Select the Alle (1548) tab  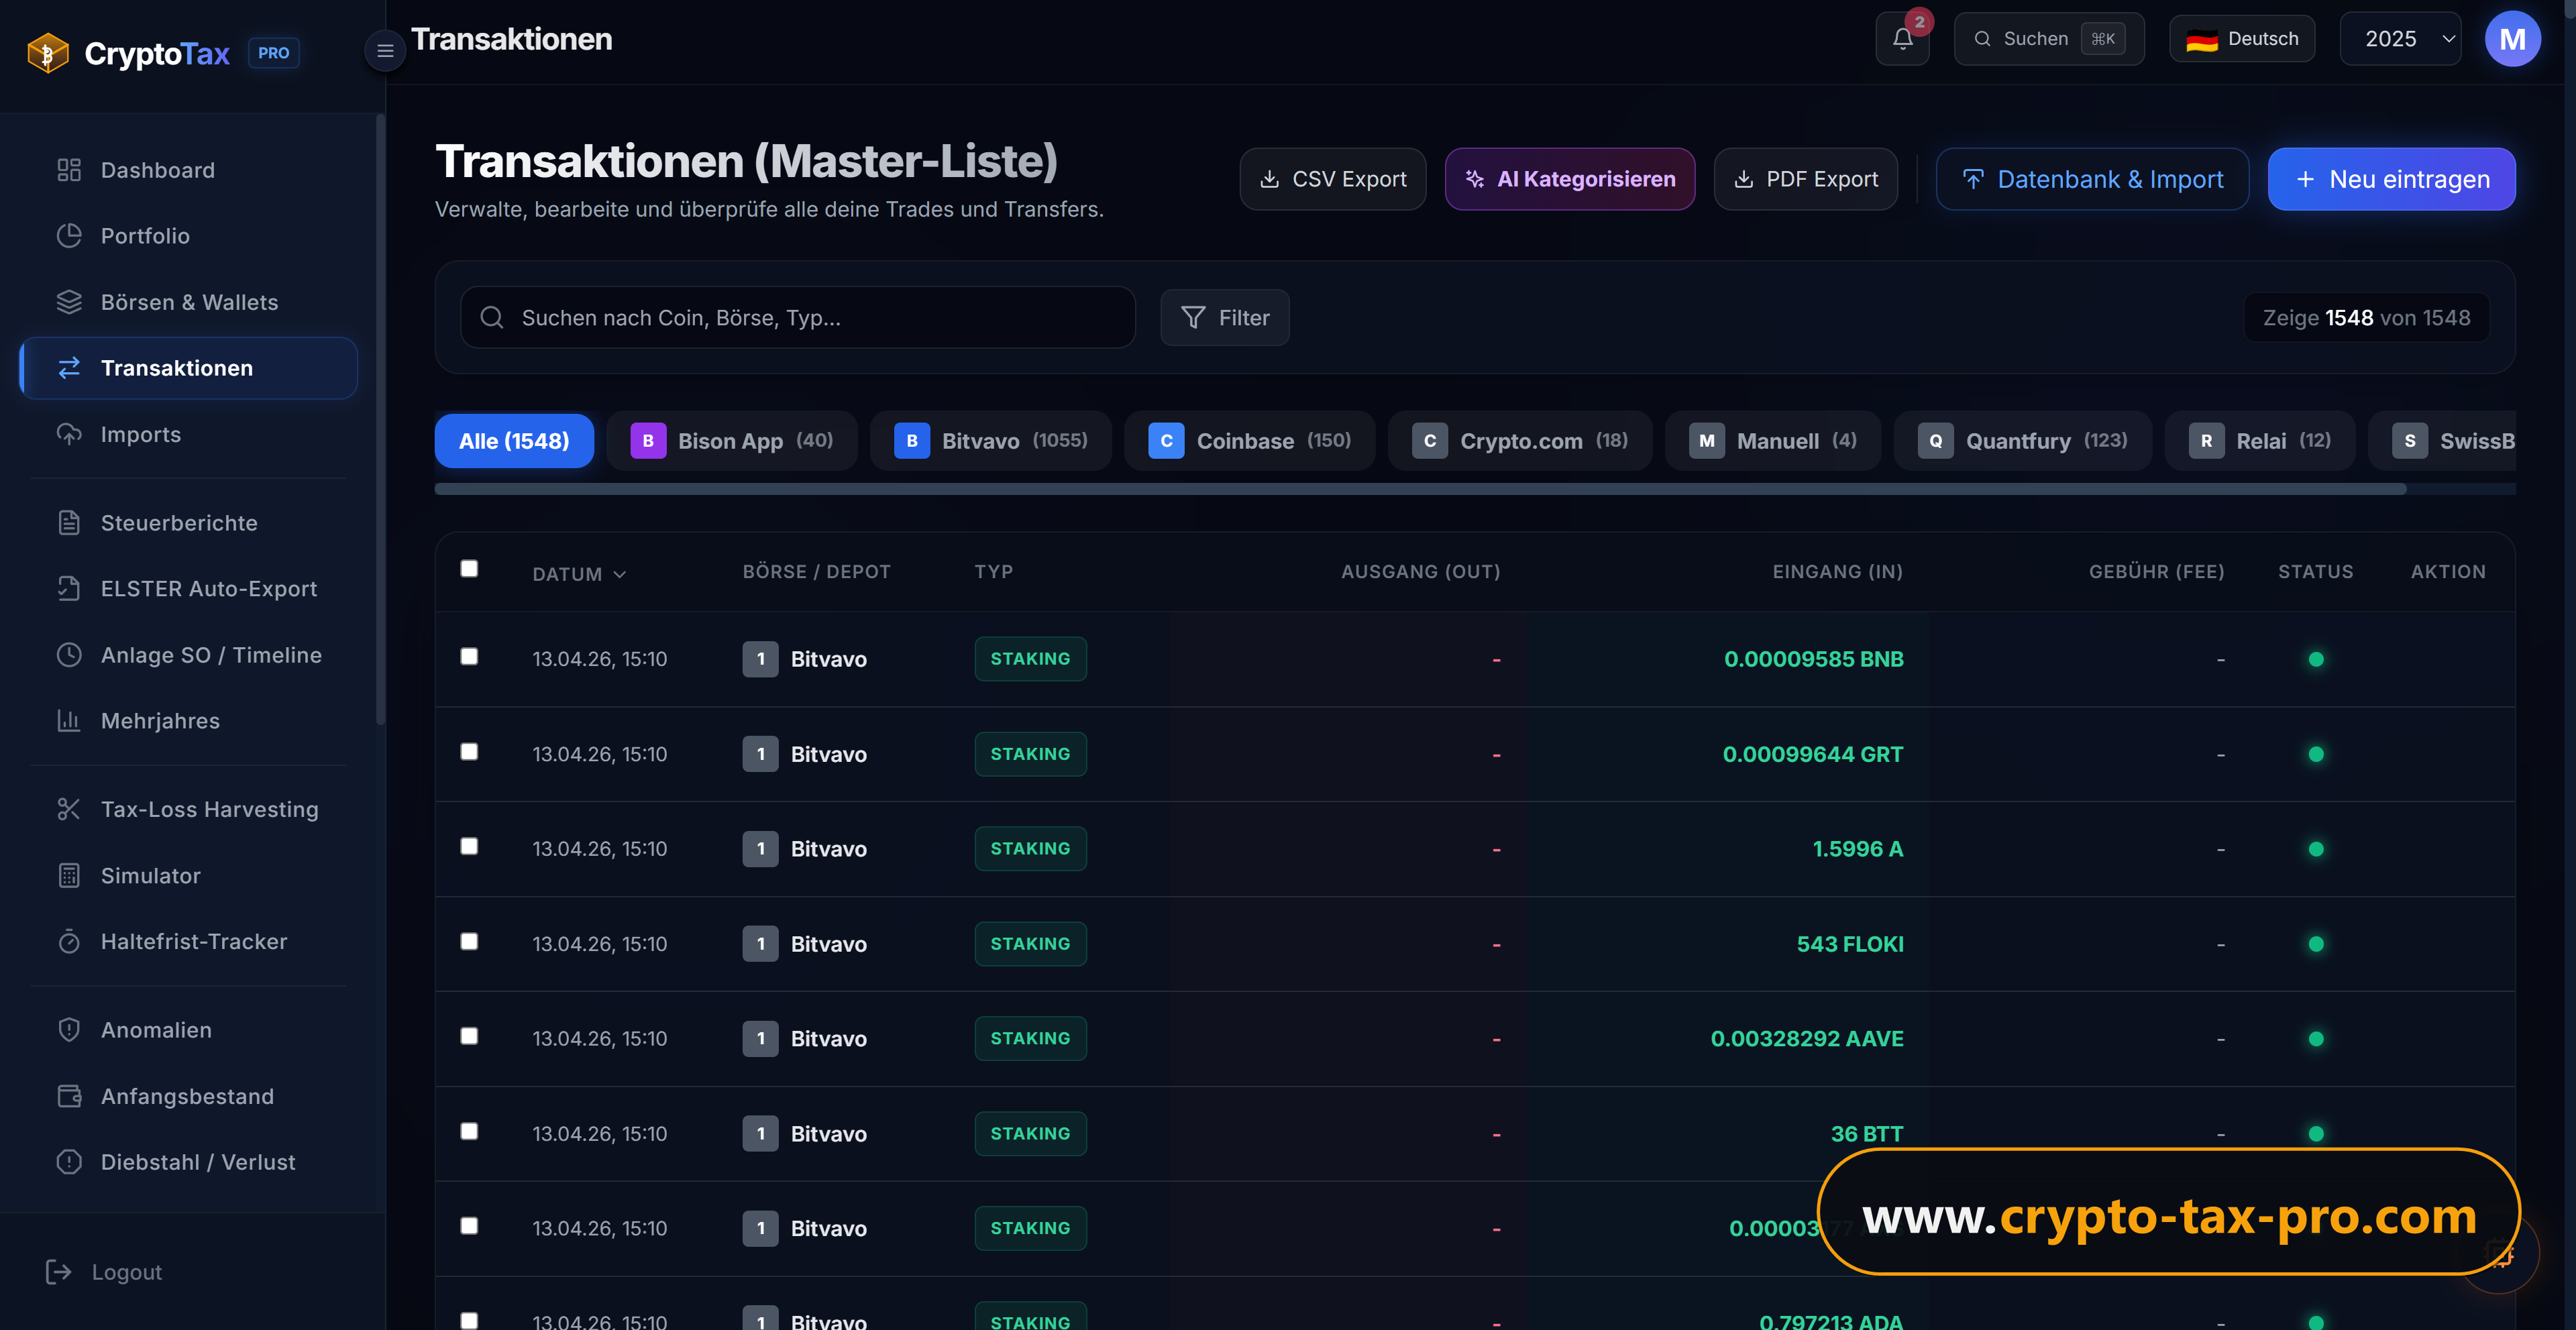tap(514, 441)
